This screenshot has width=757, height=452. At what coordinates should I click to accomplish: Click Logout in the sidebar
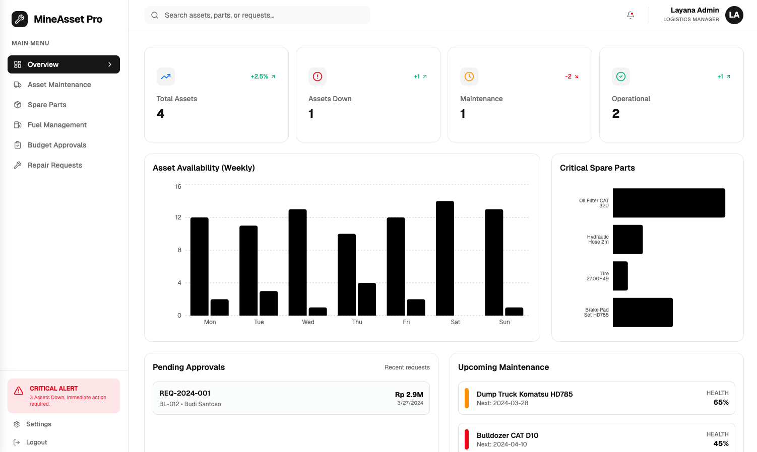click(36, 442)
